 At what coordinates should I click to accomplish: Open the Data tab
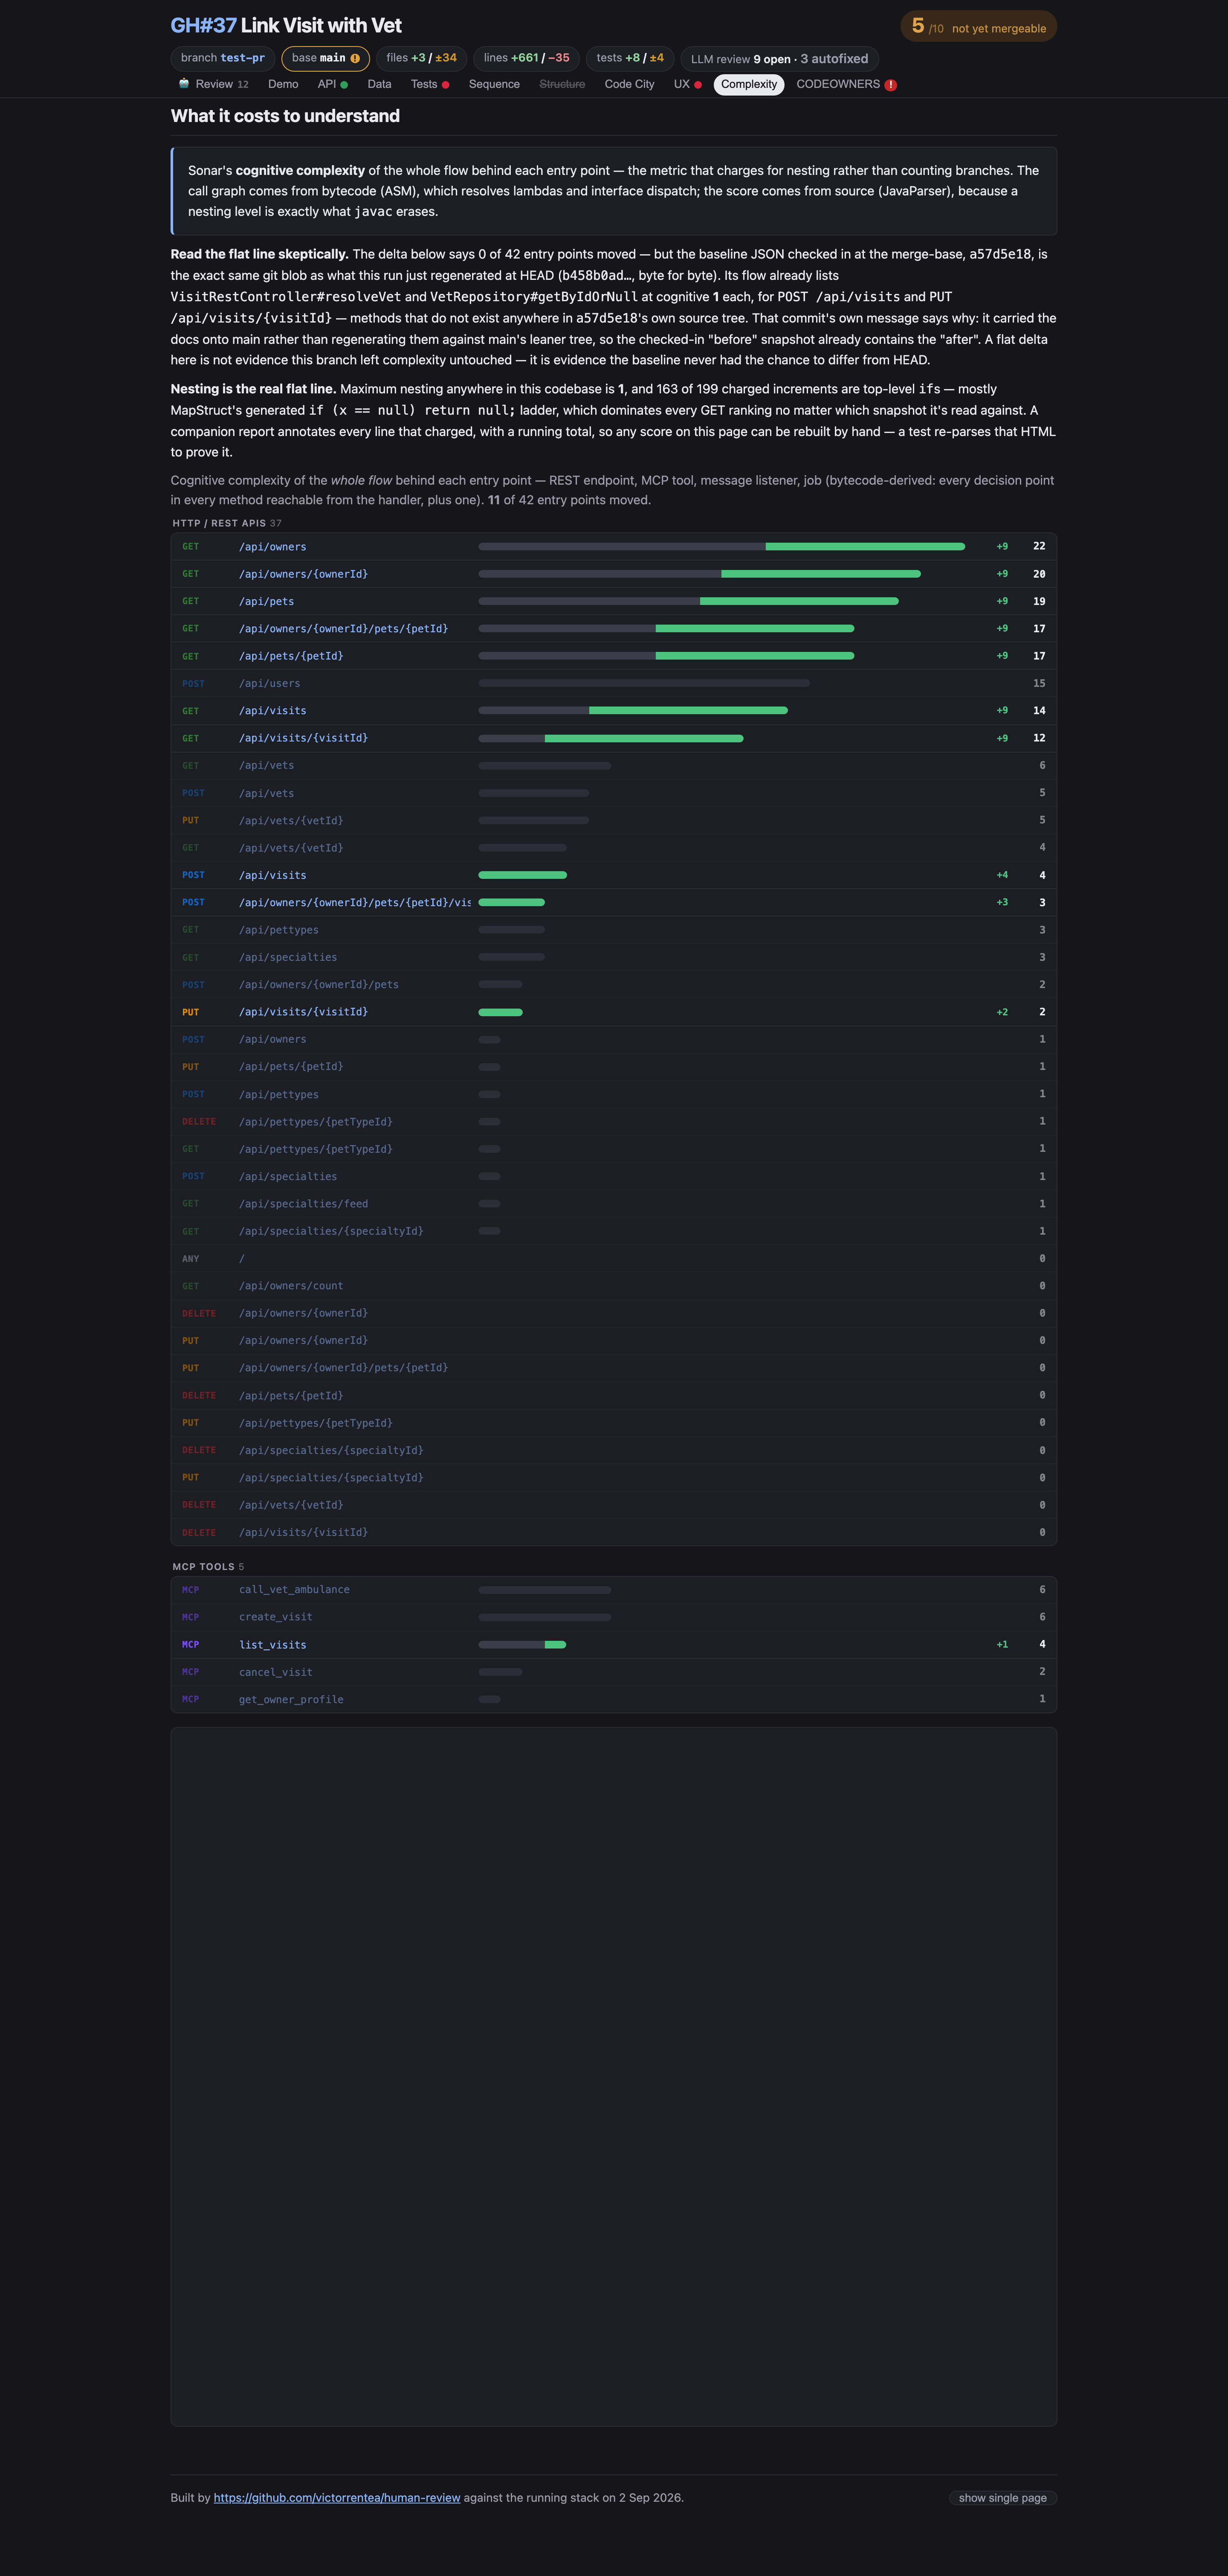coord(379,84)
